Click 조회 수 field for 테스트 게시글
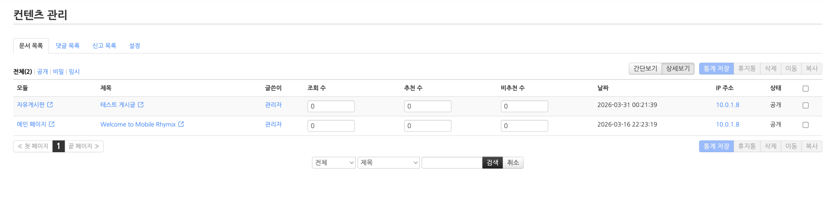The width and height of the screenshot is (827, 209). click(331, 106)
